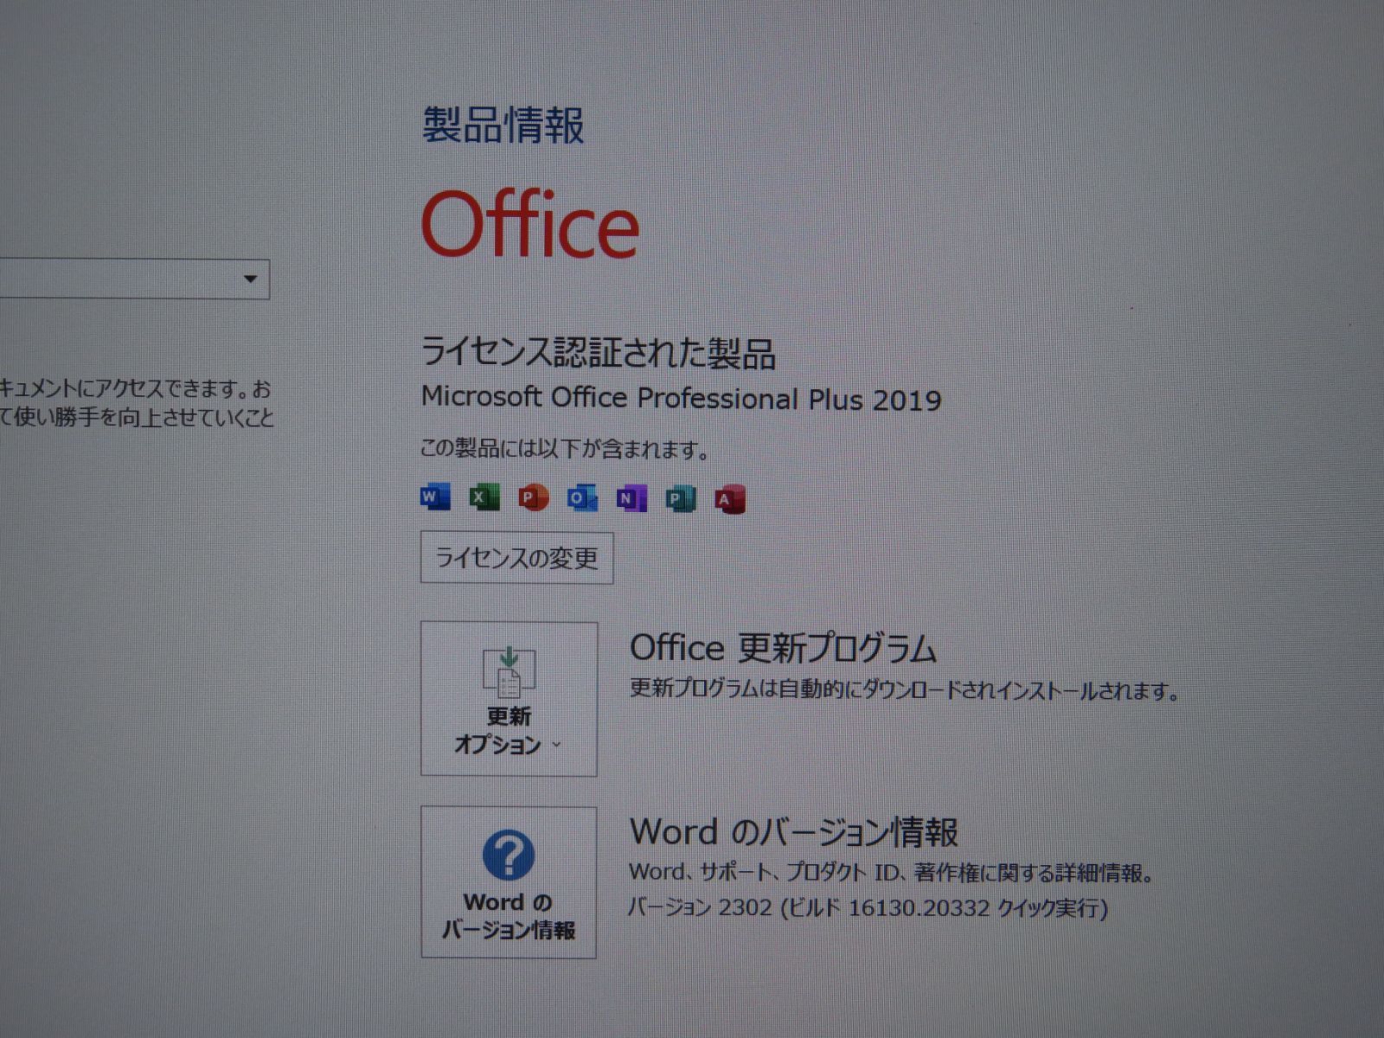
Task: Click the PowerPoint app icon
Action: (x=534, y=497)
